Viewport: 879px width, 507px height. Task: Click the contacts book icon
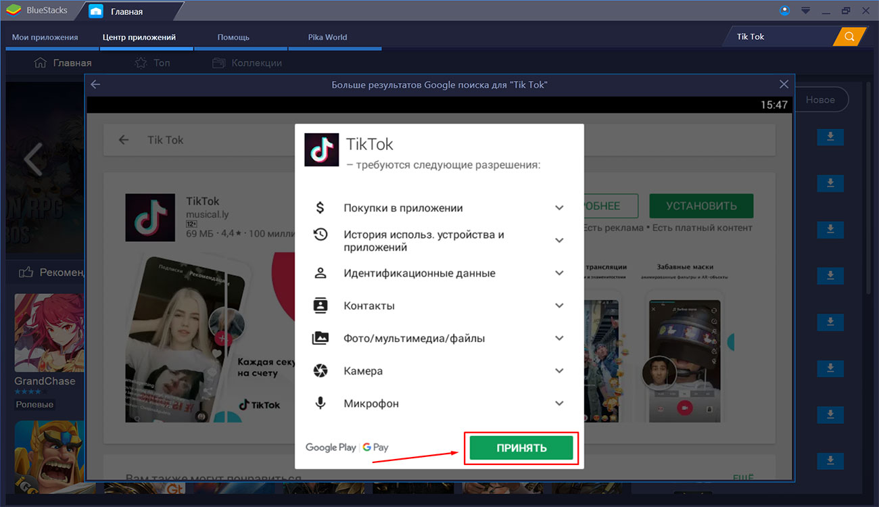click(x=320, y=306)
